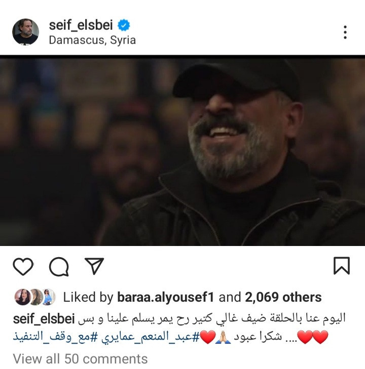Viewport: 365px width, 369px height.
Task: Tap the video of the smiling man
Action: point(182,151)
